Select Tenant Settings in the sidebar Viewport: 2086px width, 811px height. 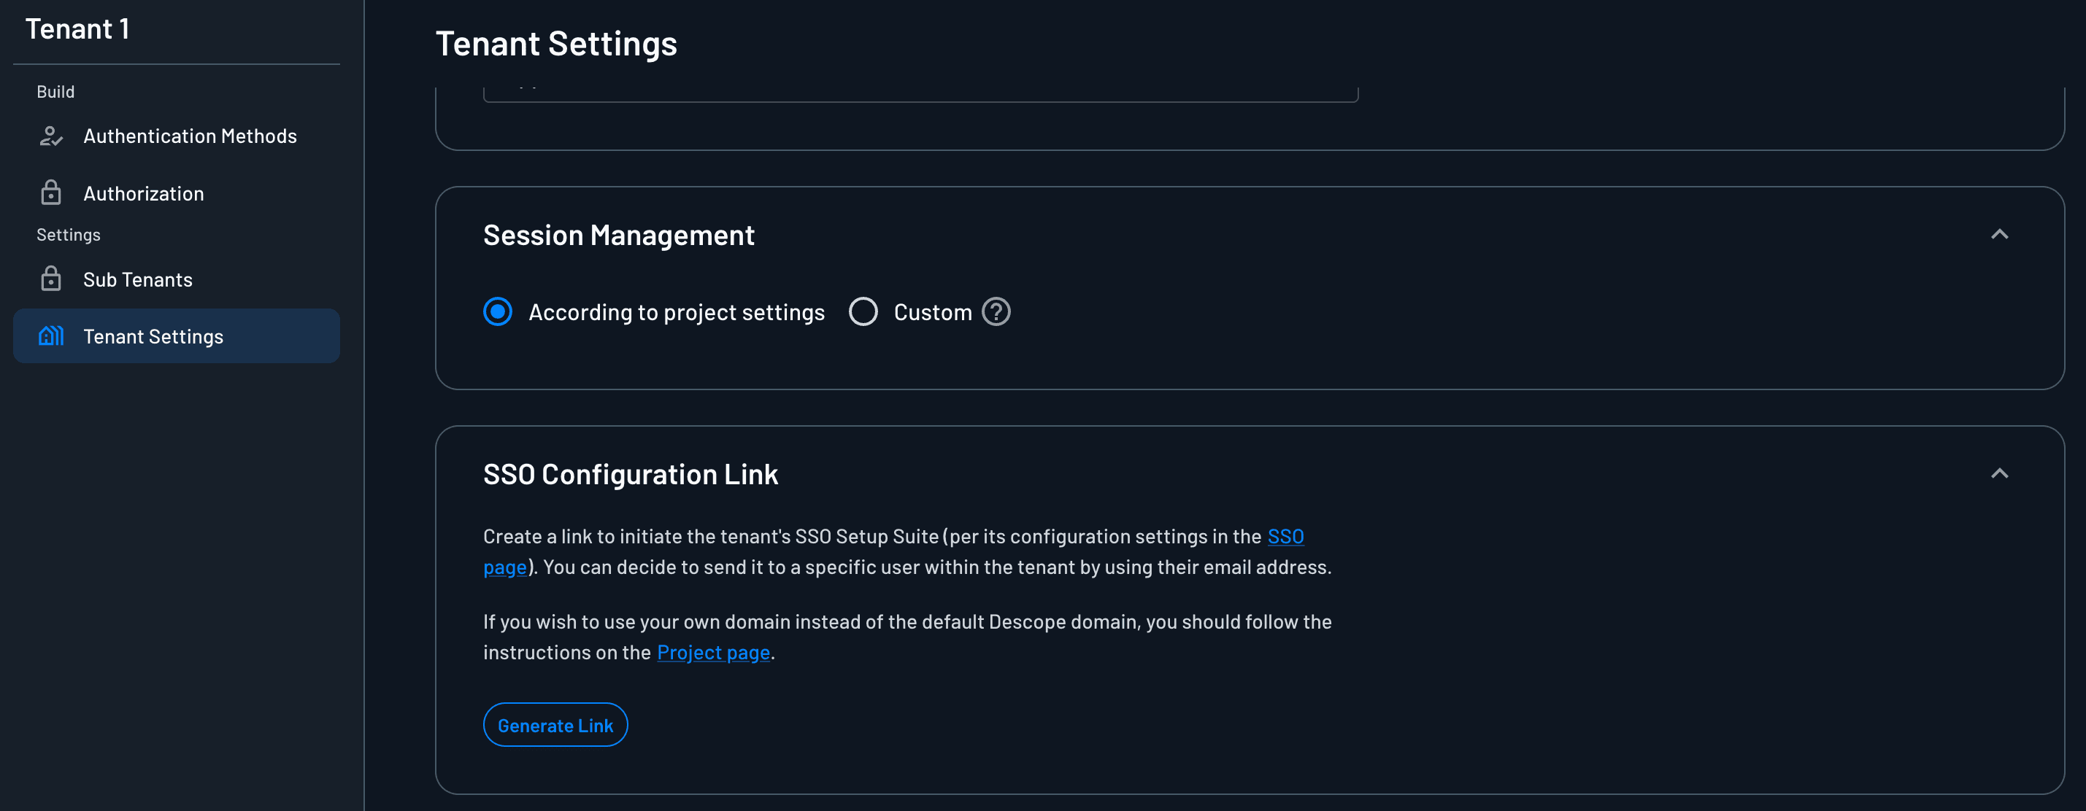tap(153, 335)
